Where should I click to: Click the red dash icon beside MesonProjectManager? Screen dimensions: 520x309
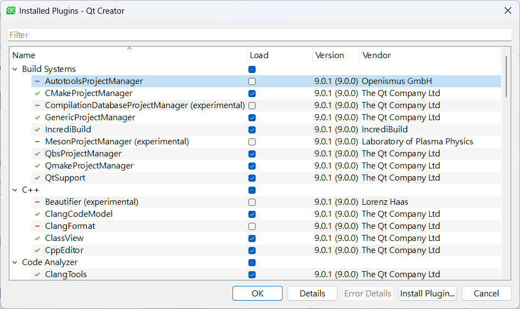point(37,142)
